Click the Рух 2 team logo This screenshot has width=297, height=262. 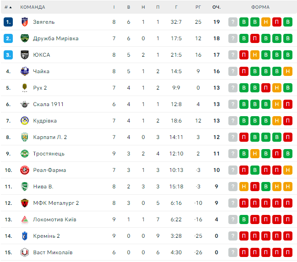25,88
